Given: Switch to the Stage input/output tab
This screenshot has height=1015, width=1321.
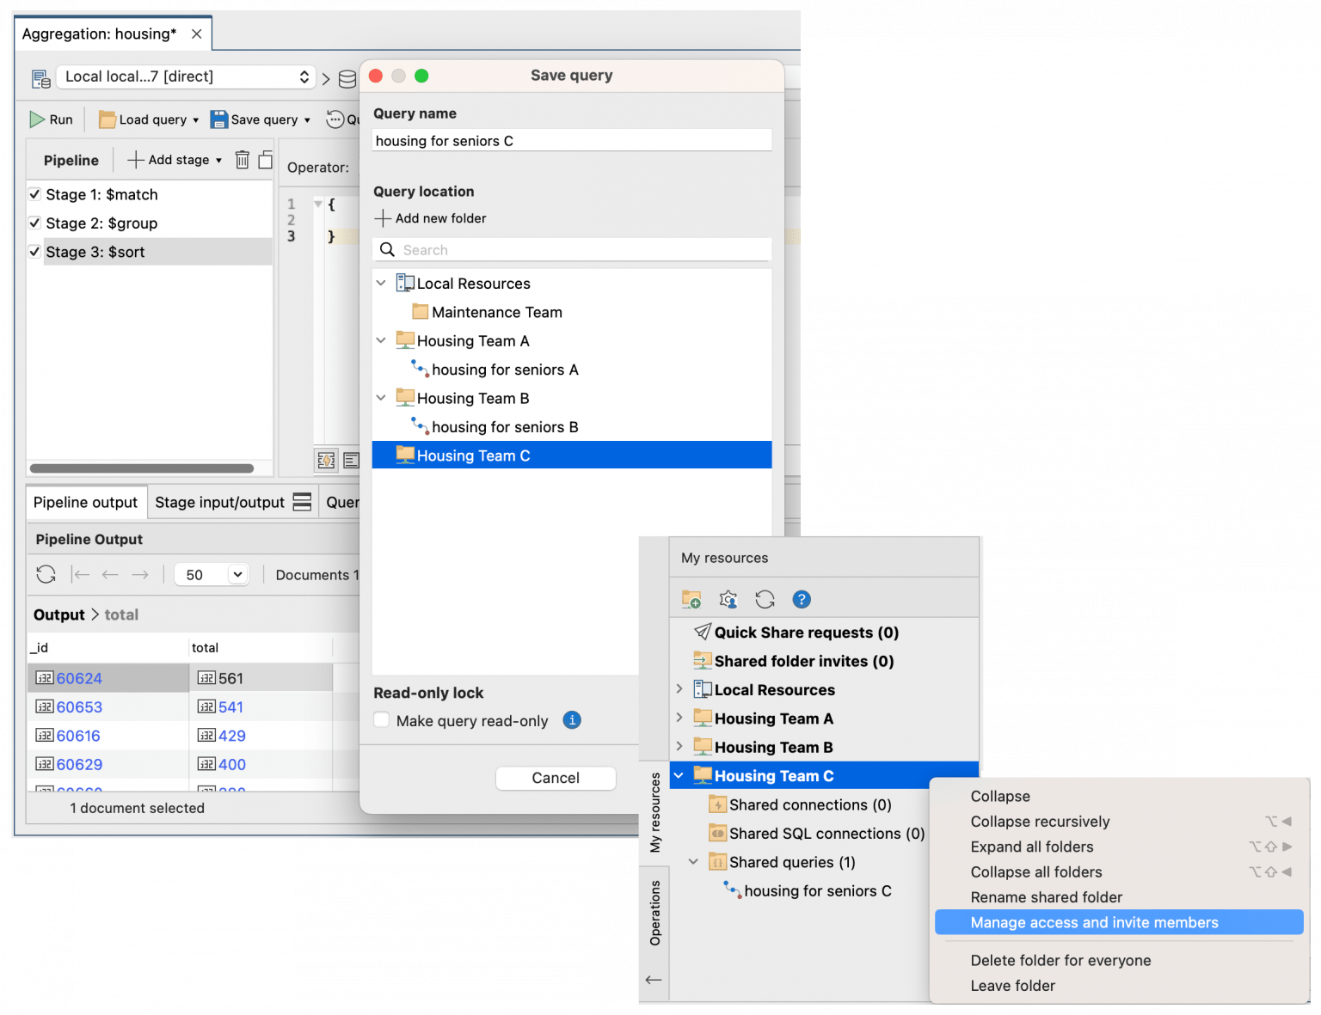Looking at the screenshot, I should (218, 502).
